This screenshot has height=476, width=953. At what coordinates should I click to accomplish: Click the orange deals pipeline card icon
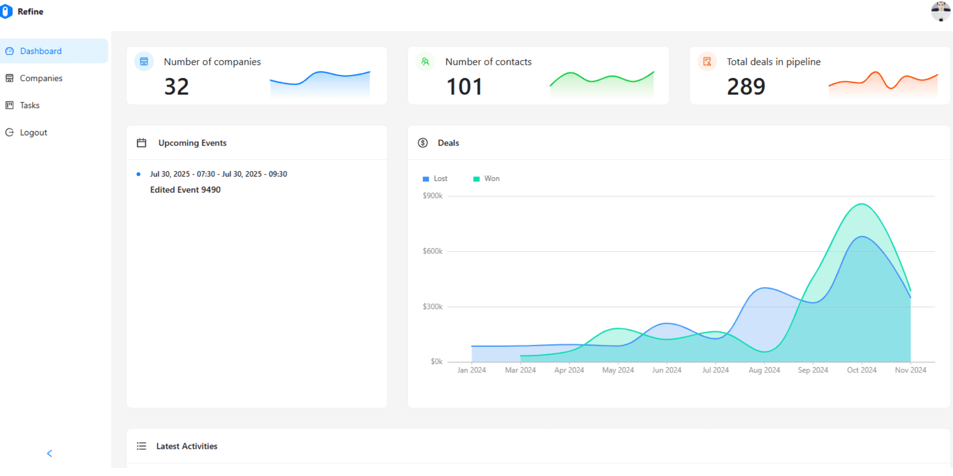[x=707, y=61]
